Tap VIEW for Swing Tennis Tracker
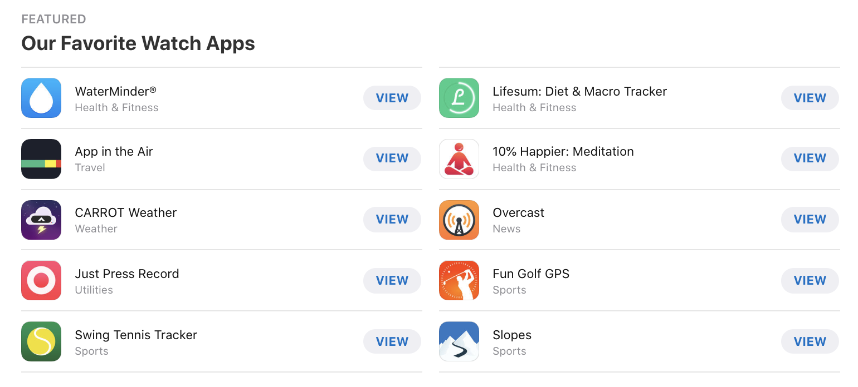 pyautogui.click(x=392, y=341)
